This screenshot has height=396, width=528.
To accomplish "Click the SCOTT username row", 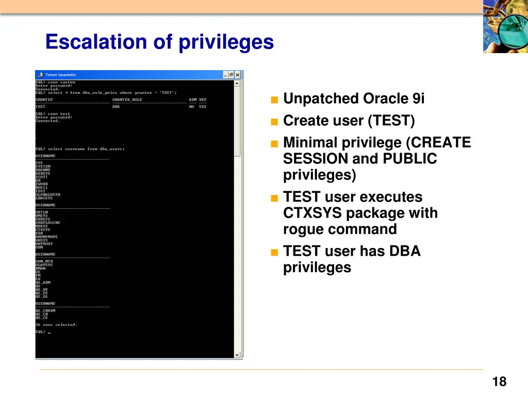I will pyautogui.click(x=41, y=177).
